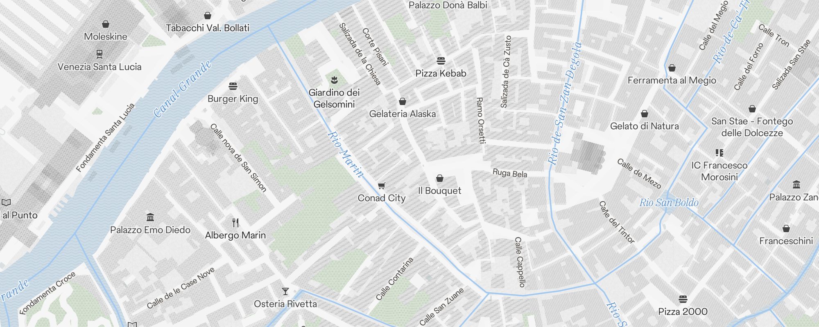Select the IC Francesco Morosini school icon
The height and width of the screenshot is (327, 819).
pyautogui.click(x=719, y=153)
